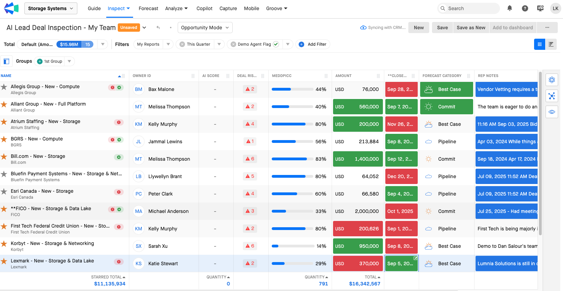The height and width of the screenshot is (291, 563).
Task: Toggle the left panel layout icon beside Groups
Action: [x=6, y=61]
